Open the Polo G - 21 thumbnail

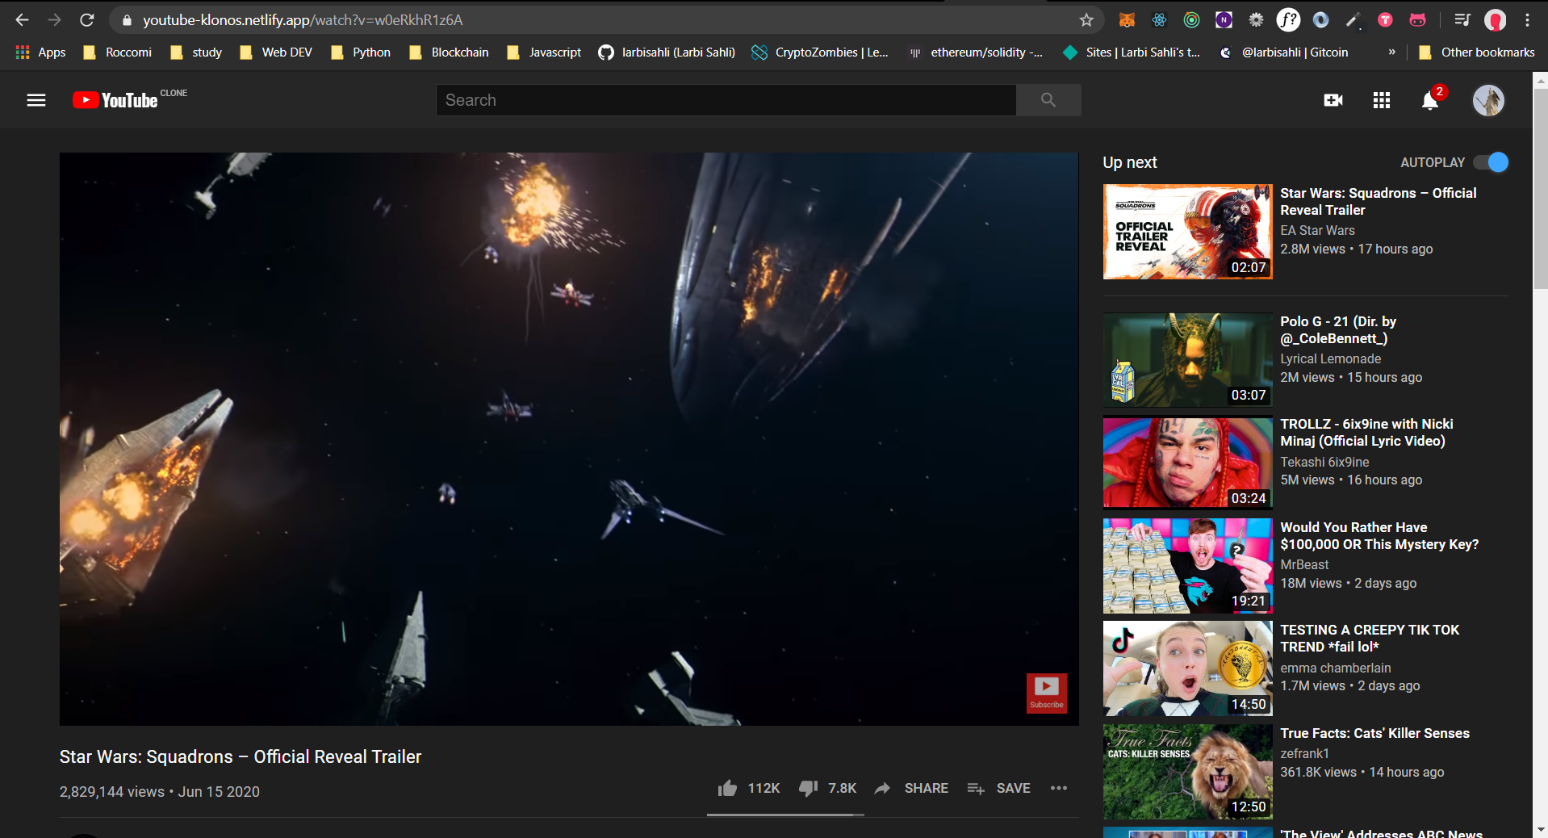click(1187, 360)
